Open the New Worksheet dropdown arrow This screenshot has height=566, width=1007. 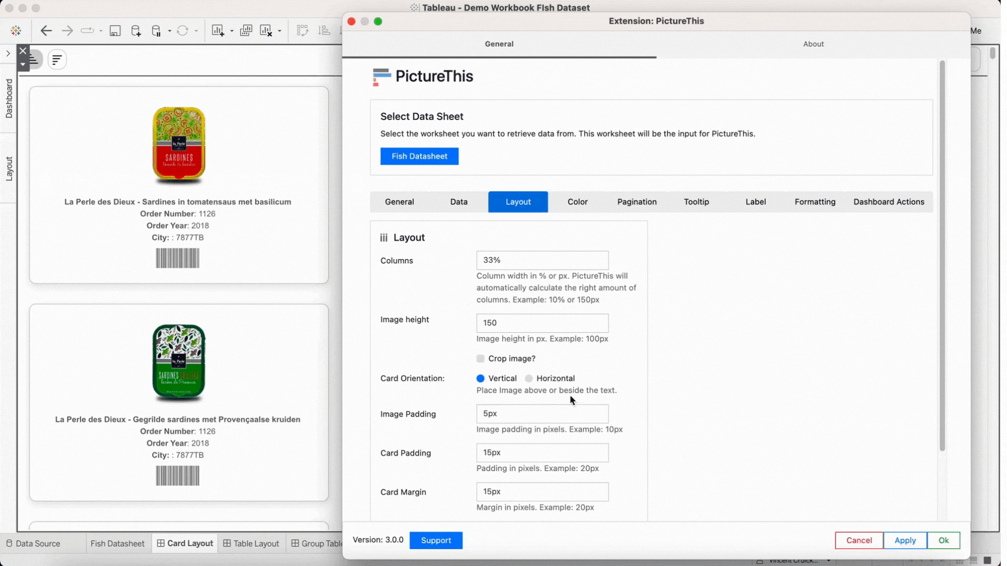tap(231, 31)
